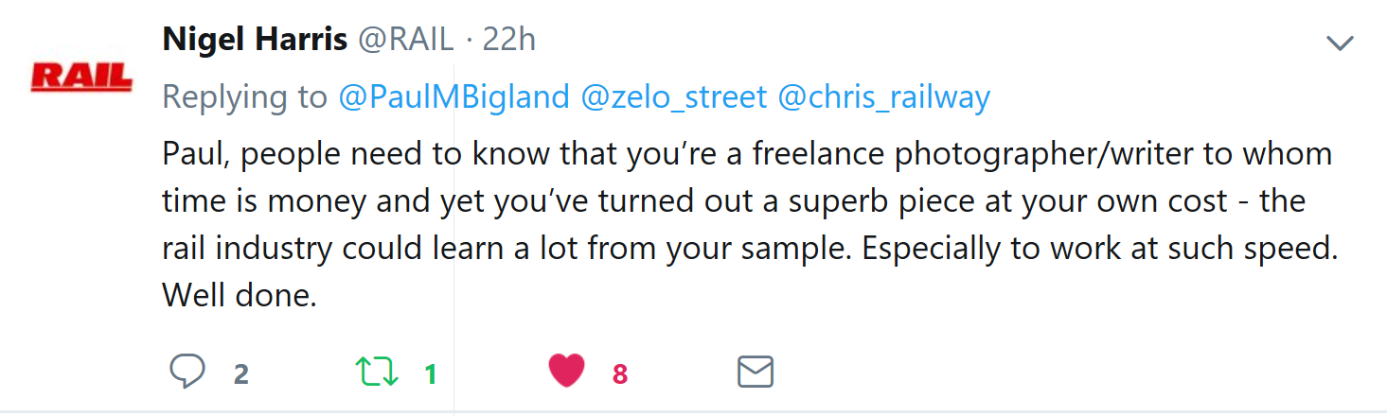1387x416 pixels.
Task: Click the green retweet count 1
Action: pyautogui.click(x=431, y=374)
